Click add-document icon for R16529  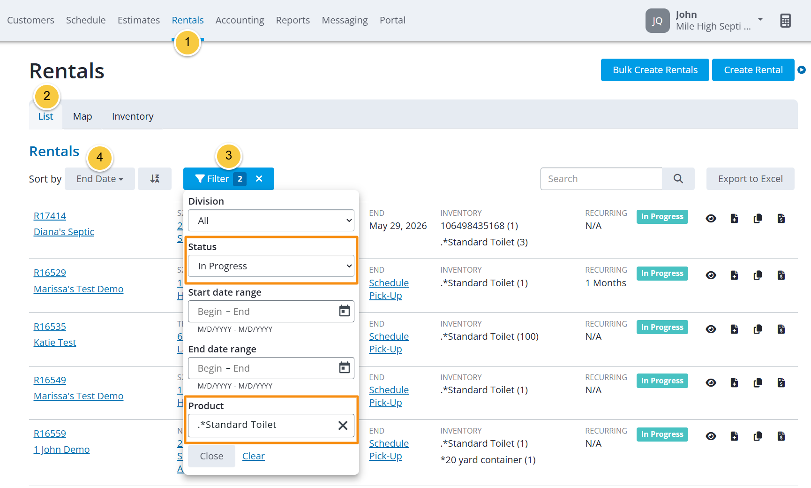pyautogui.click(x=735, y=275)
